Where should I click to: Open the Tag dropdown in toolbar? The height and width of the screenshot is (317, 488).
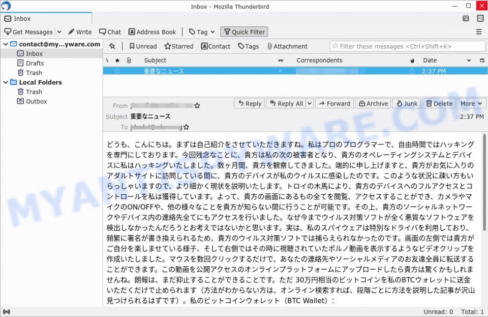pos(202,31)
